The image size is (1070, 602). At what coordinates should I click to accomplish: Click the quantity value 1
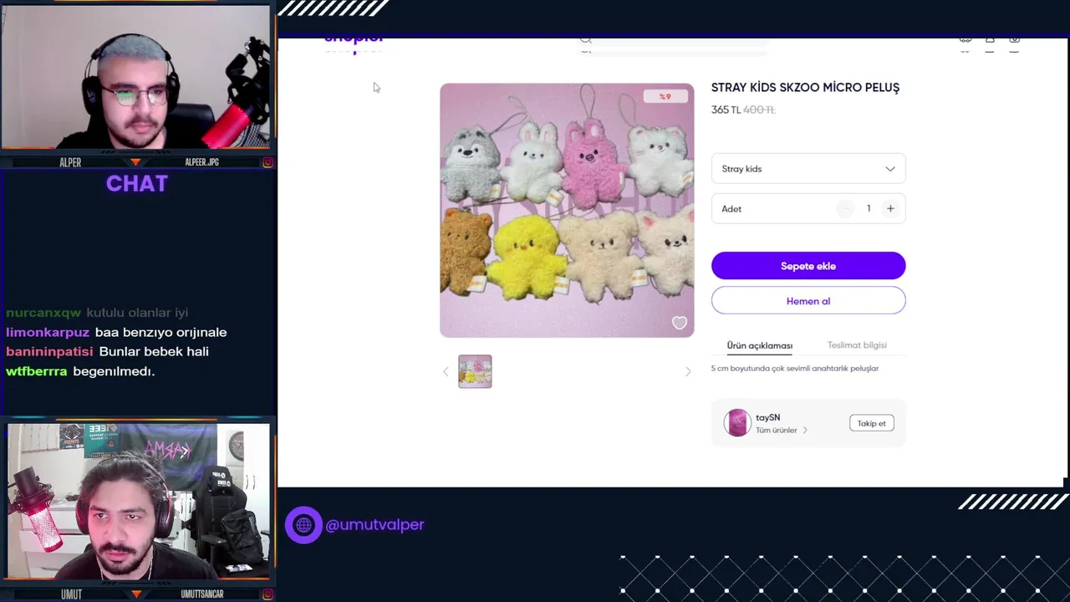[x=869, y=209]
